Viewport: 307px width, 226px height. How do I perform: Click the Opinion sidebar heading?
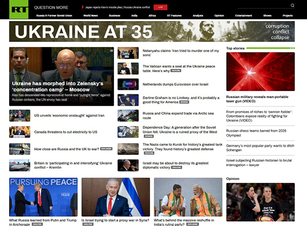coord(233,178)
